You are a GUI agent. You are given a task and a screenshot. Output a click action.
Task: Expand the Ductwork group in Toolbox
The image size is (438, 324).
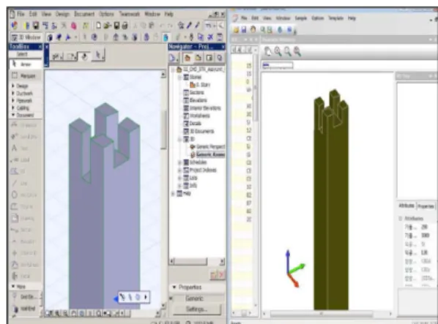tap(13, 93)
